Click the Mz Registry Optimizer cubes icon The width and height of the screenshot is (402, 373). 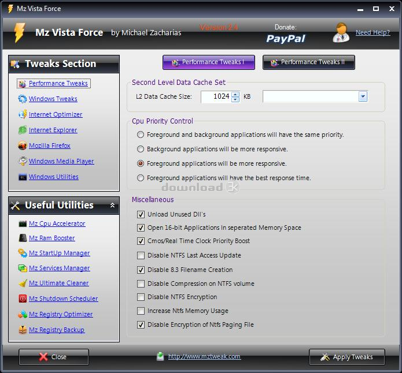pos(23,314)
